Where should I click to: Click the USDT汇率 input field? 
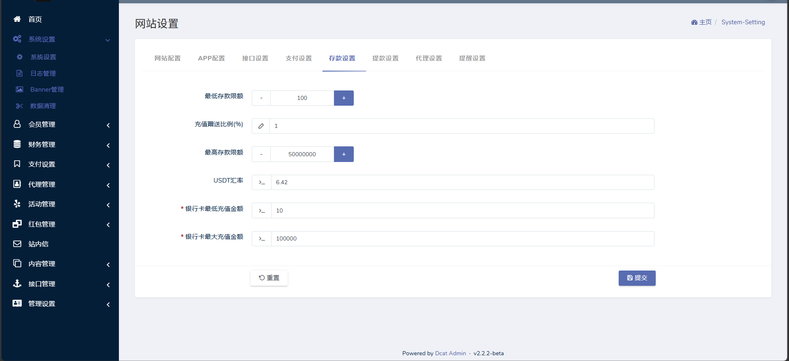pyautogui.click(x=462, y=182)
